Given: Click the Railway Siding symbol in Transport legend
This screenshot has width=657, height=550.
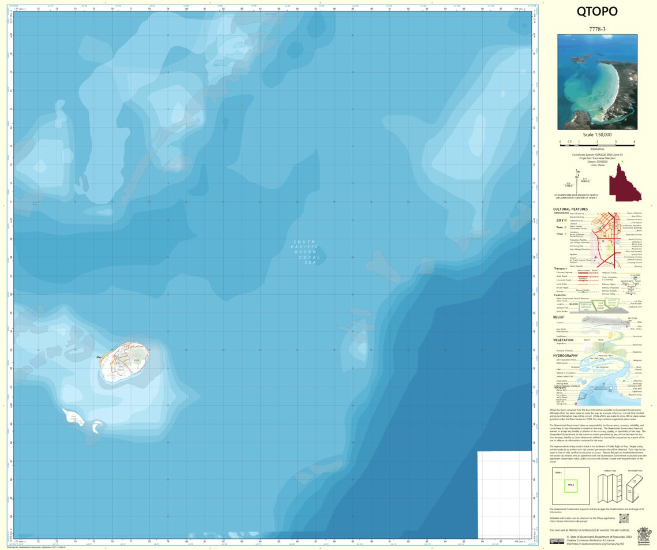Looking at the screenshot, I should pos(632,293).
